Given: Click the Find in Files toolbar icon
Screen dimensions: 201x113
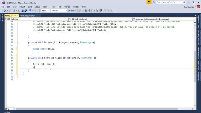Looking at the screenshot, I should click(79, 11).
